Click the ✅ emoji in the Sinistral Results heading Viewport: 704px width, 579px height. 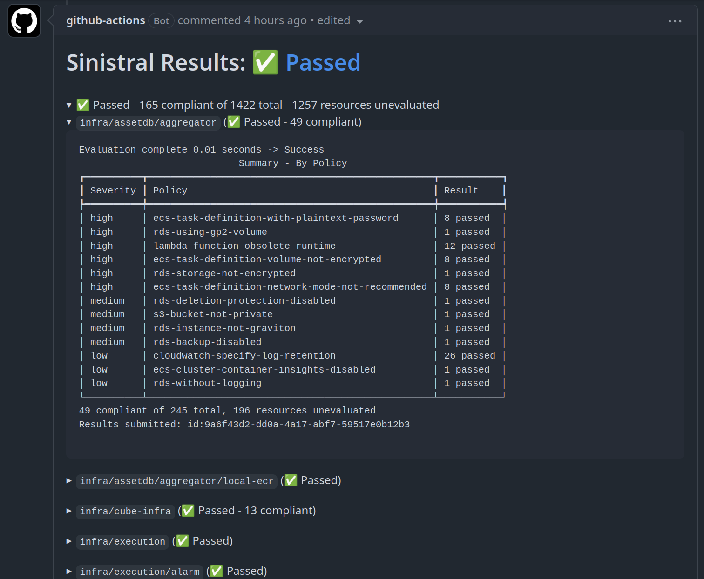coord(265,62)
